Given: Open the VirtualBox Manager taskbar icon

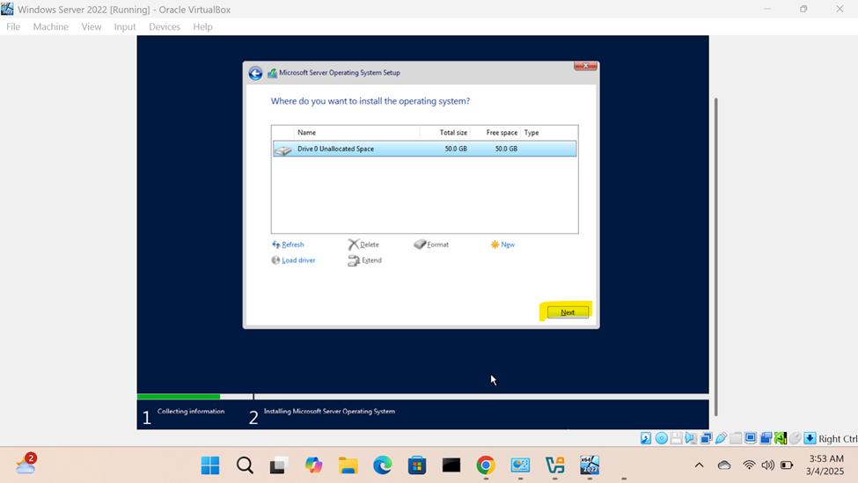Looking at the screenshot, I should click(555, 465).
